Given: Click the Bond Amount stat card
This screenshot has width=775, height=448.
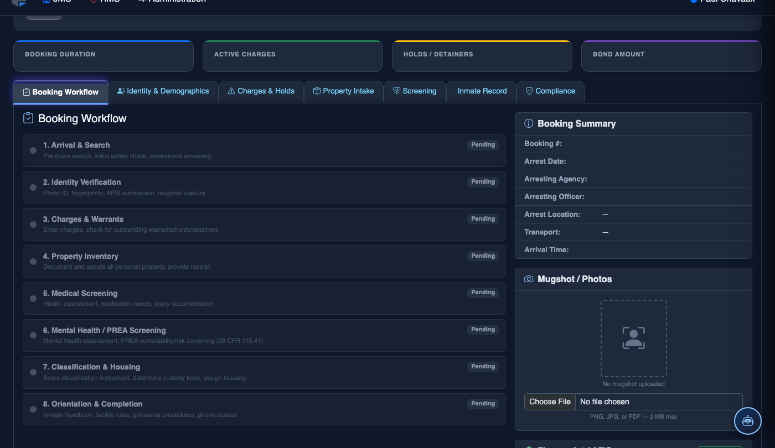Looking at the screenshot, I should 671,56.
